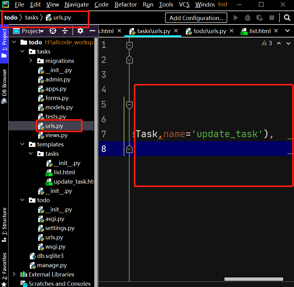Go to previous highlighted error arrow
The width and height of the screenshot is (294, 287).
click(x=279, y=43)
